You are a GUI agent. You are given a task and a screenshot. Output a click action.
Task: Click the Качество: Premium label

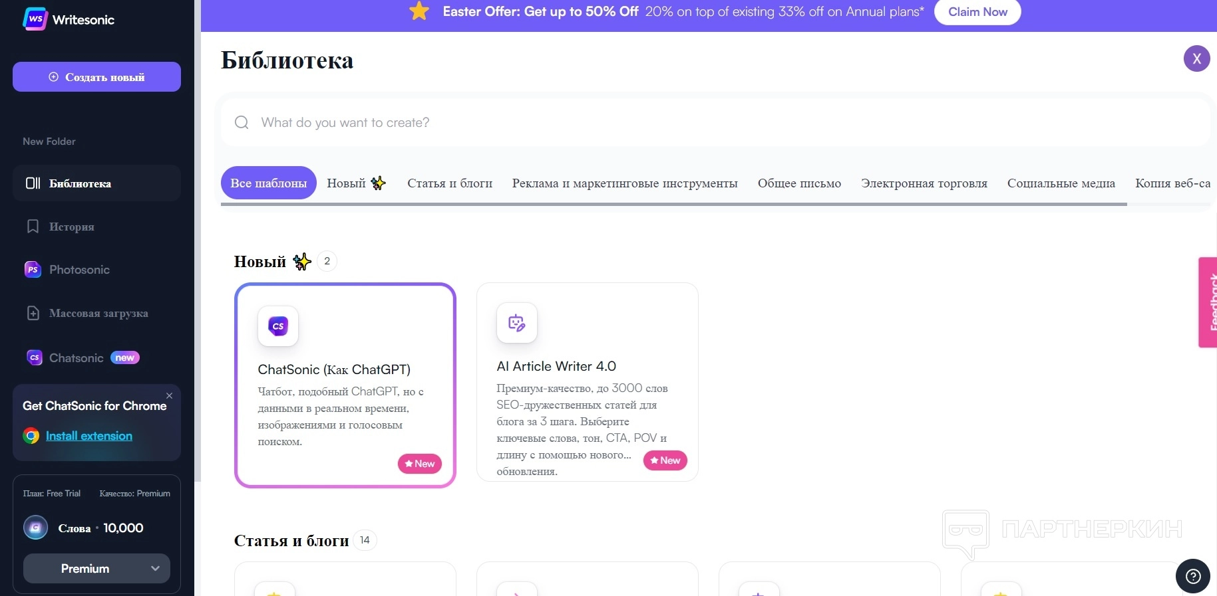135,494
